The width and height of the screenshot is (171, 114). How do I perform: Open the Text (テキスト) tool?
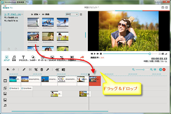pos(23,58)
